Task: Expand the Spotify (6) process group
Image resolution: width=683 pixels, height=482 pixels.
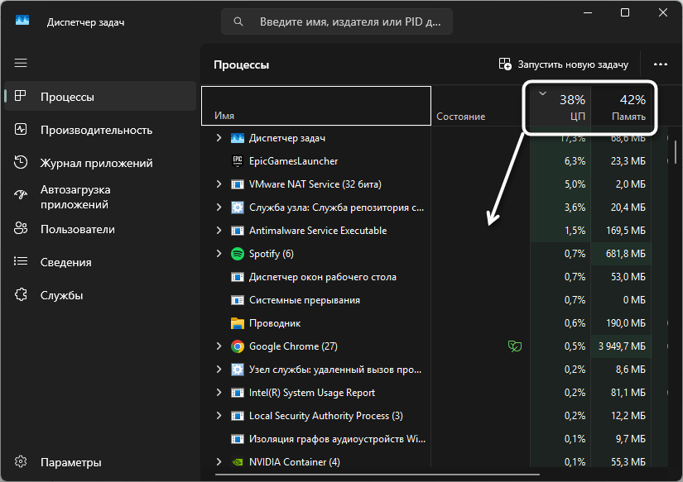Action: (x=219, y=254)
